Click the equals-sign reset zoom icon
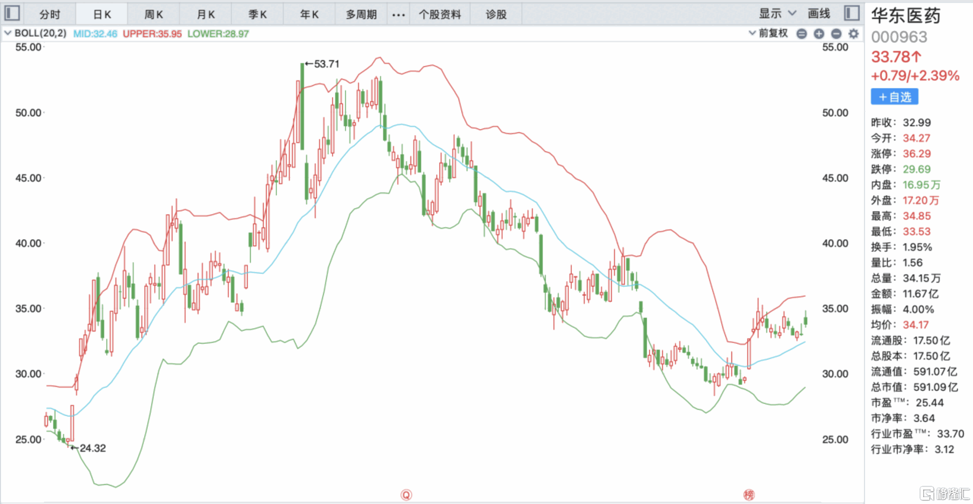This screenshot has width=973, height=504. point(802,34)
